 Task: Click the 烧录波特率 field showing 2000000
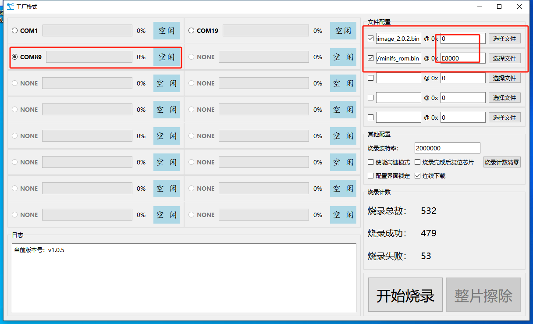(447, 148)
